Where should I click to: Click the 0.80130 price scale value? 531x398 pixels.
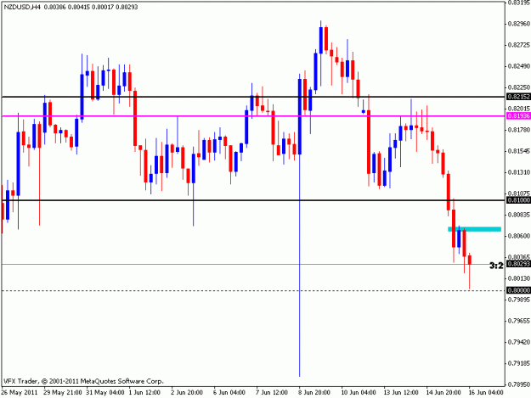click(519, 278)
